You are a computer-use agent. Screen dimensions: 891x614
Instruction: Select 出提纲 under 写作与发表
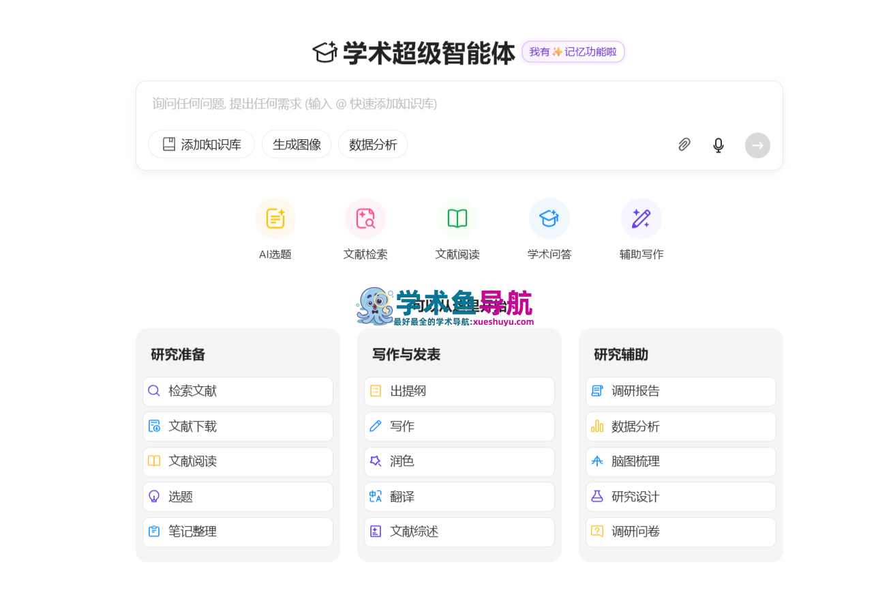coord(459,391)
